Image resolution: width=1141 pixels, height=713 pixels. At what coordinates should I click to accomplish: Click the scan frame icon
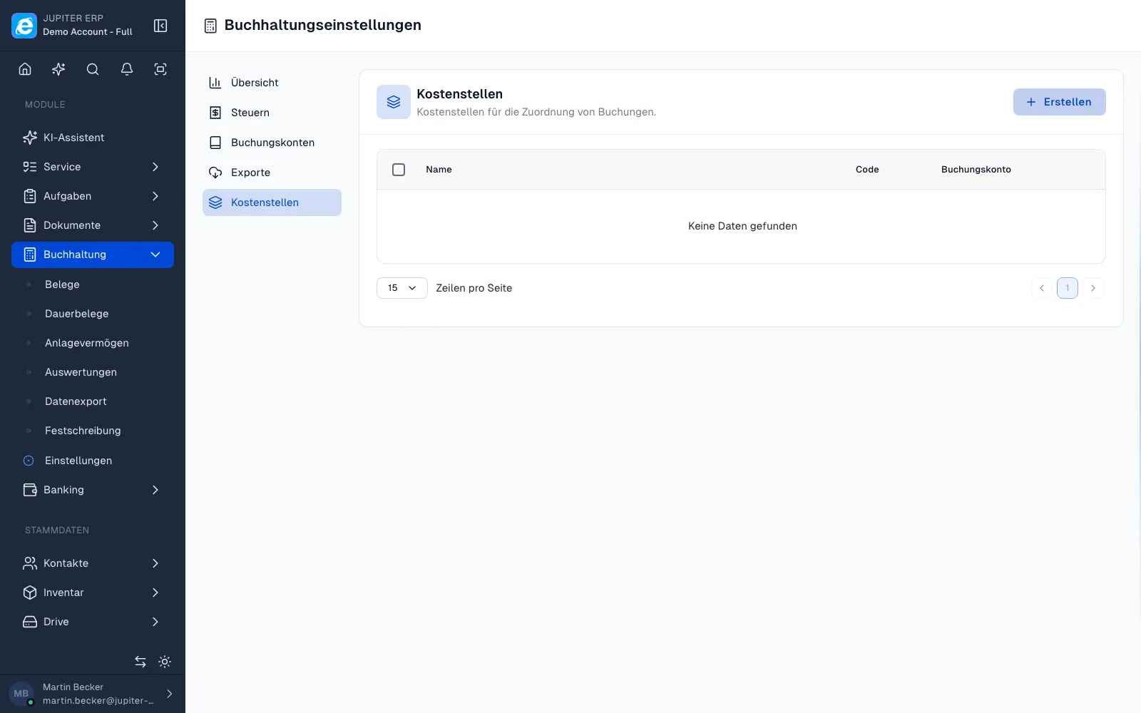160,69
